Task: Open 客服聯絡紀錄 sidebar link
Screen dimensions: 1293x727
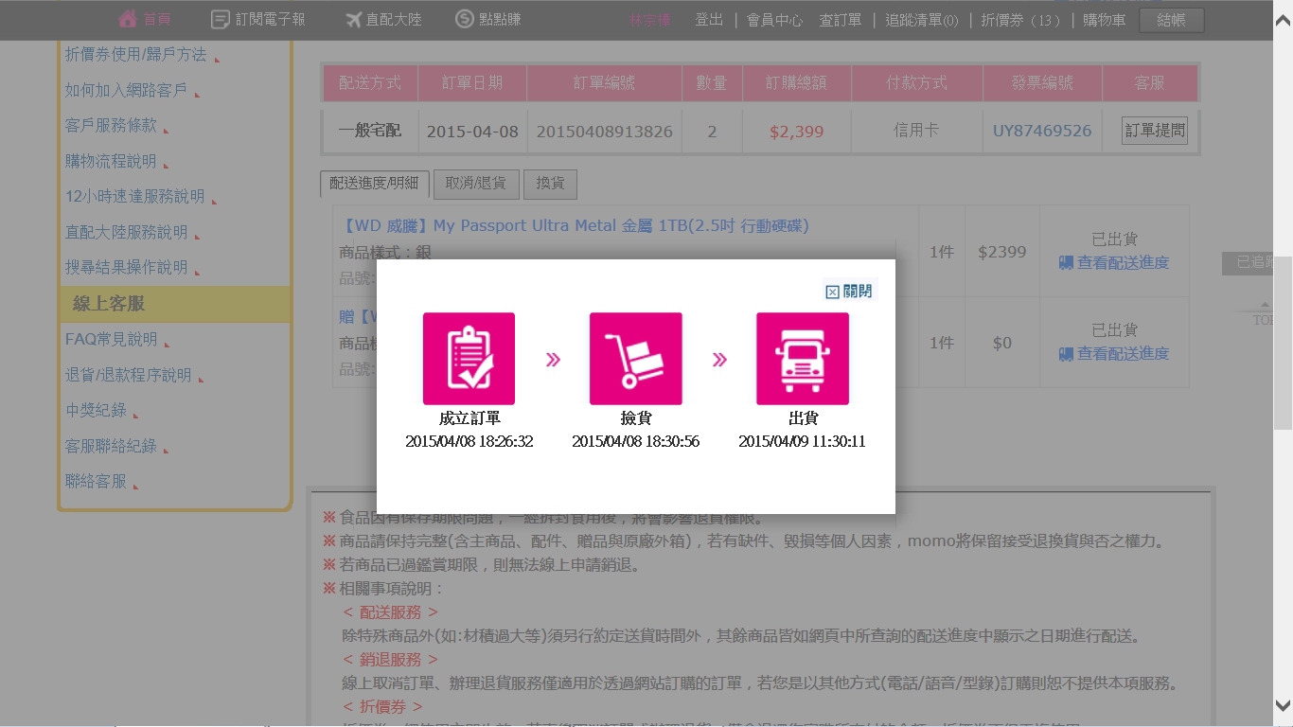Action: (111, 447)
